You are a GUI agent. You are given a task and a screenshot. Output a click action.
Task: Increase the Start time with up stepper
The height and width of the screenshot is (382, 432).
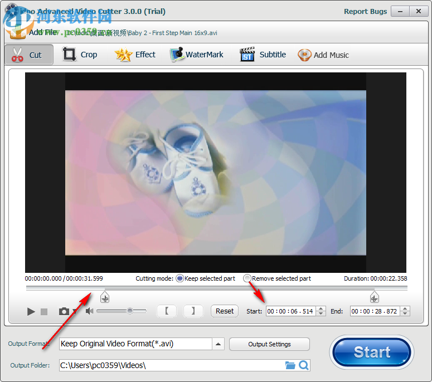pyautogui.click(x=321, y=308)
